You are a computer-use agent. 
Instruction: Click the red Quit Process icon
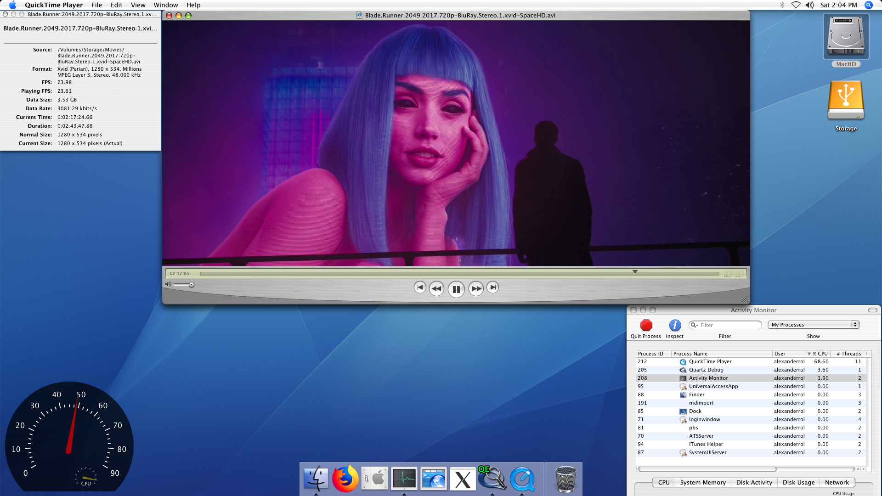646,325
